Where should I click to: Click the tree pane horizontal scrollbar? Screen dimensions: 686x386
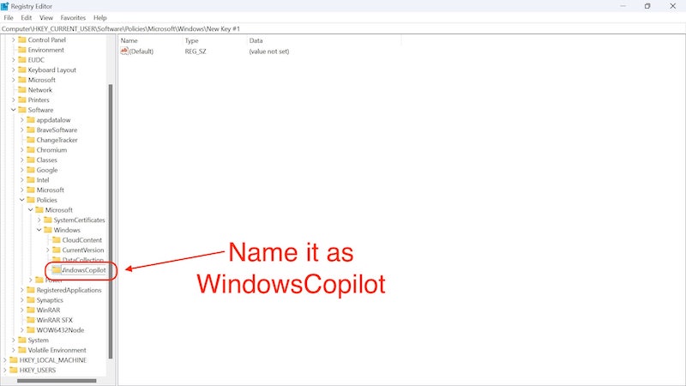(x=57, y=381)
